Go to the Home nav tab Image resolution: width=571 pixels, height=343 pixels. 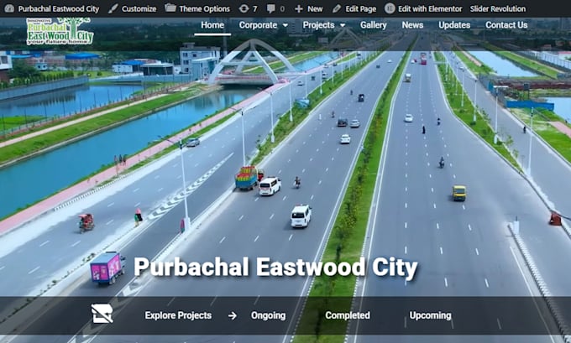click(212, 25)
